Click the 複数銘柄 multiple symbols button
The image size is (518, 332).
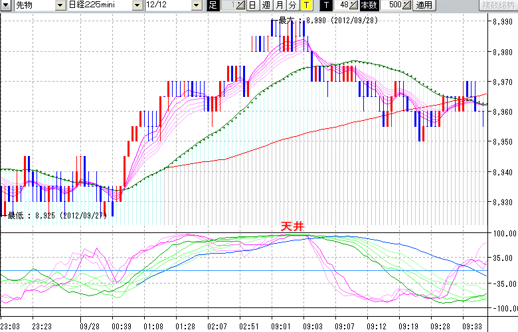tap(498, 5)
